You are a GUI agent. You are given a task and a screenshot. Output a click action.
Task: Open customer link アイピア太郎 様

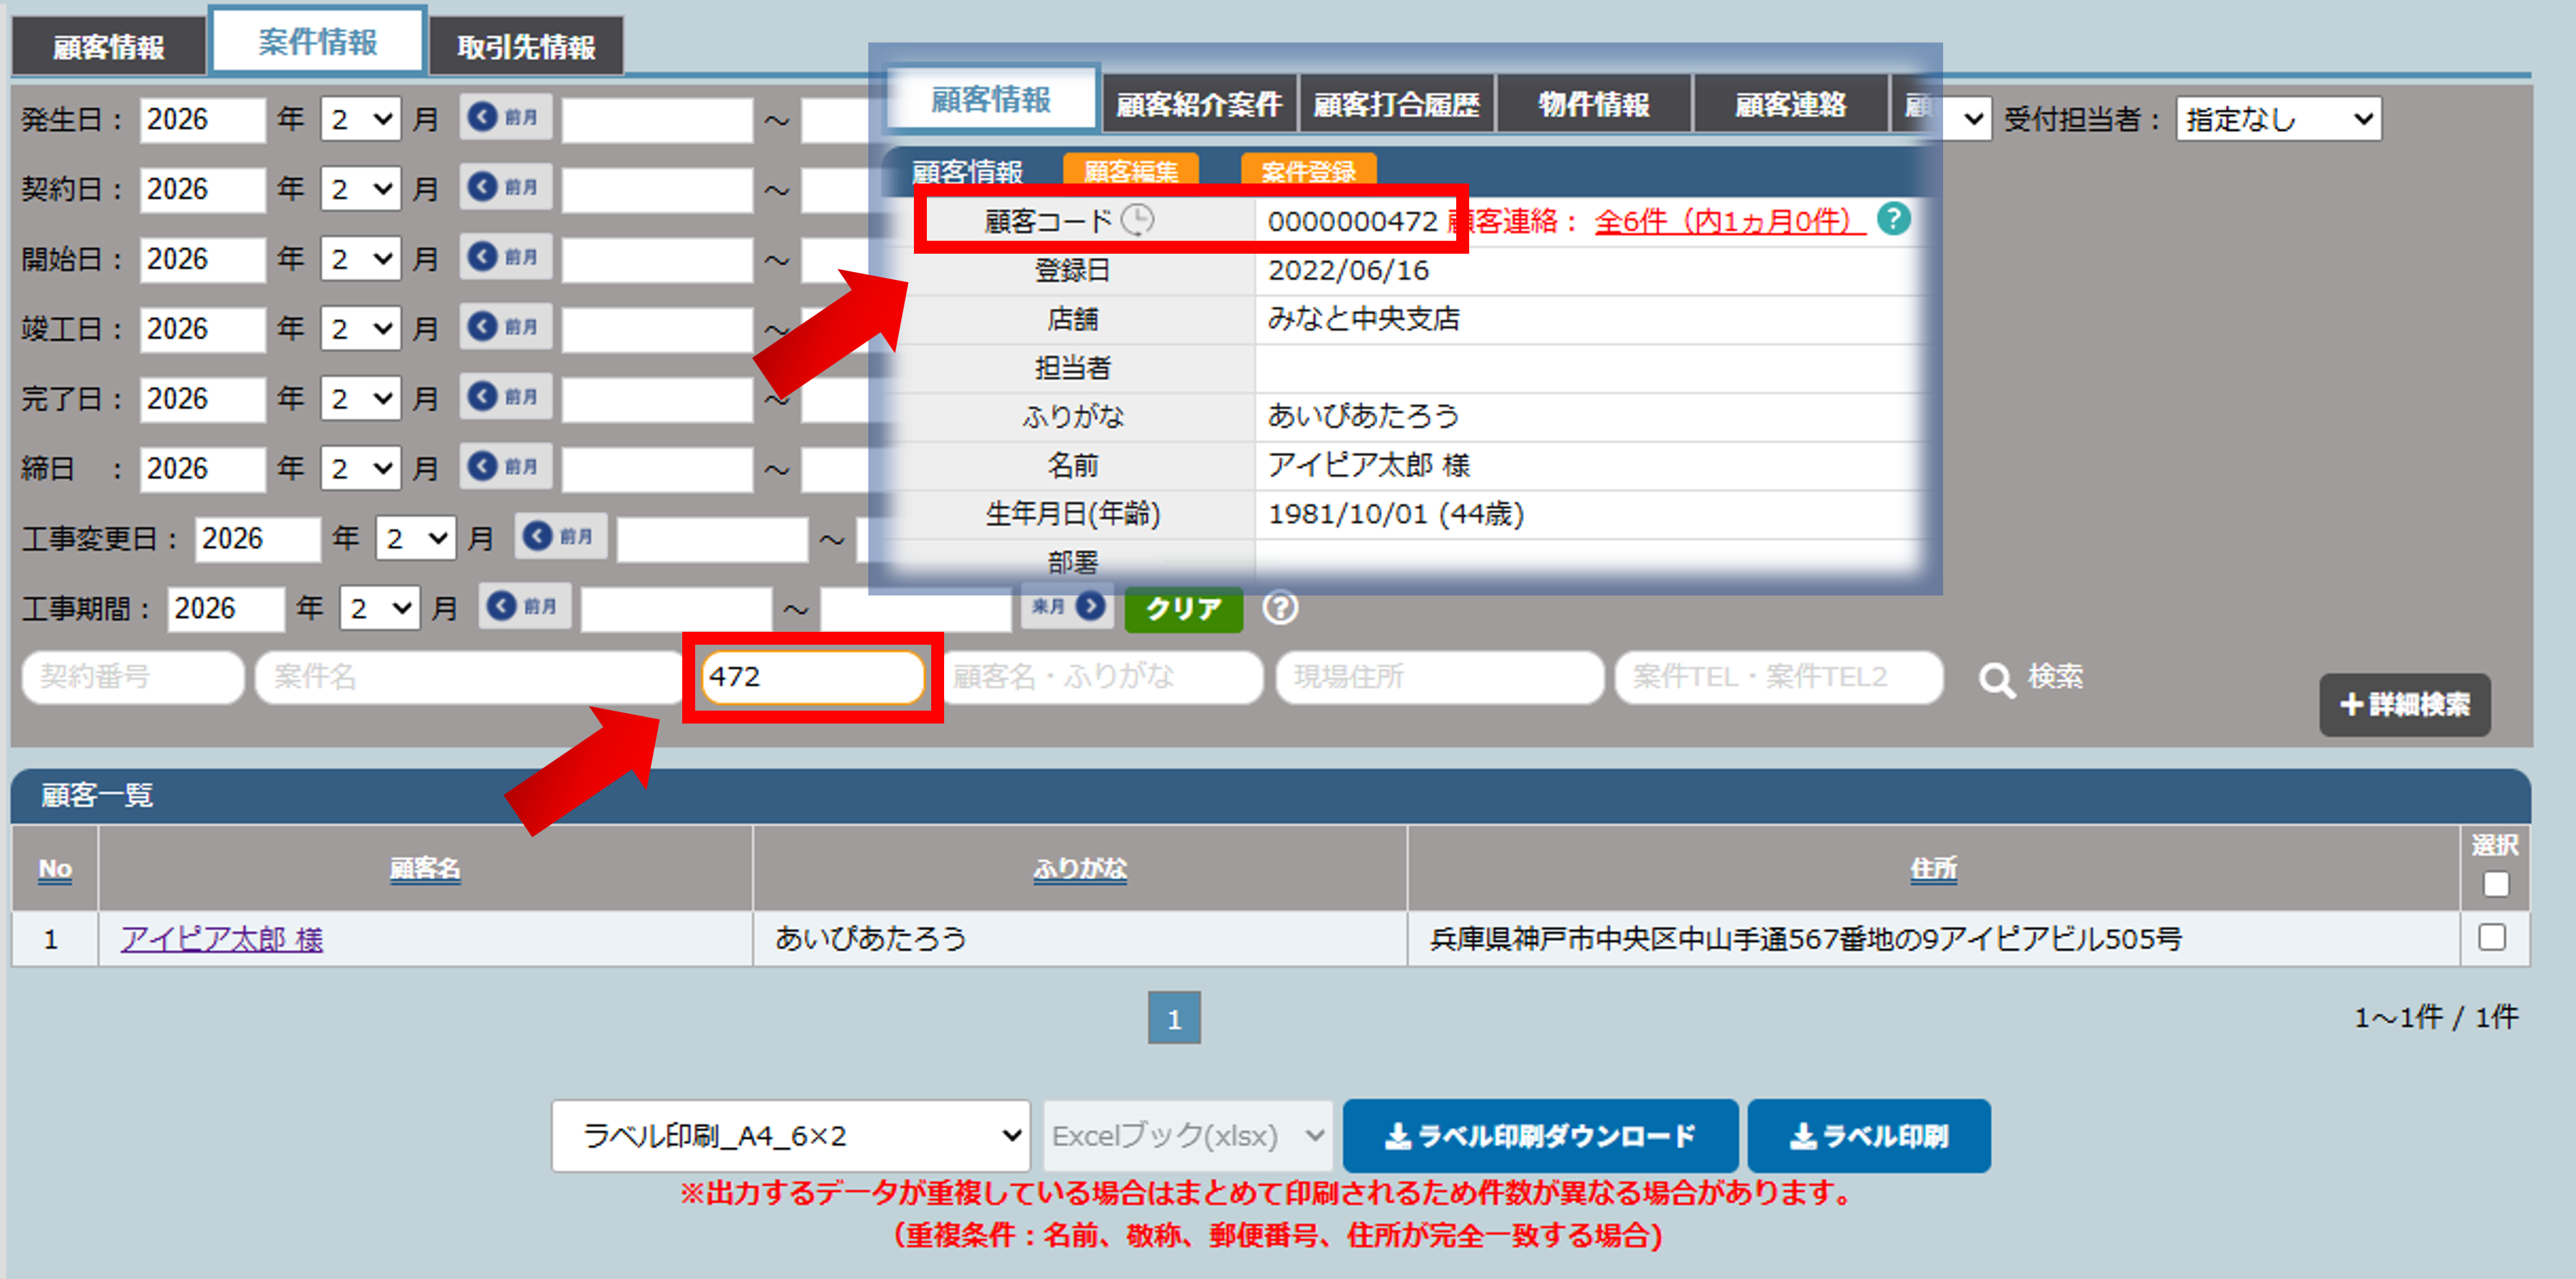click(222, 939)
